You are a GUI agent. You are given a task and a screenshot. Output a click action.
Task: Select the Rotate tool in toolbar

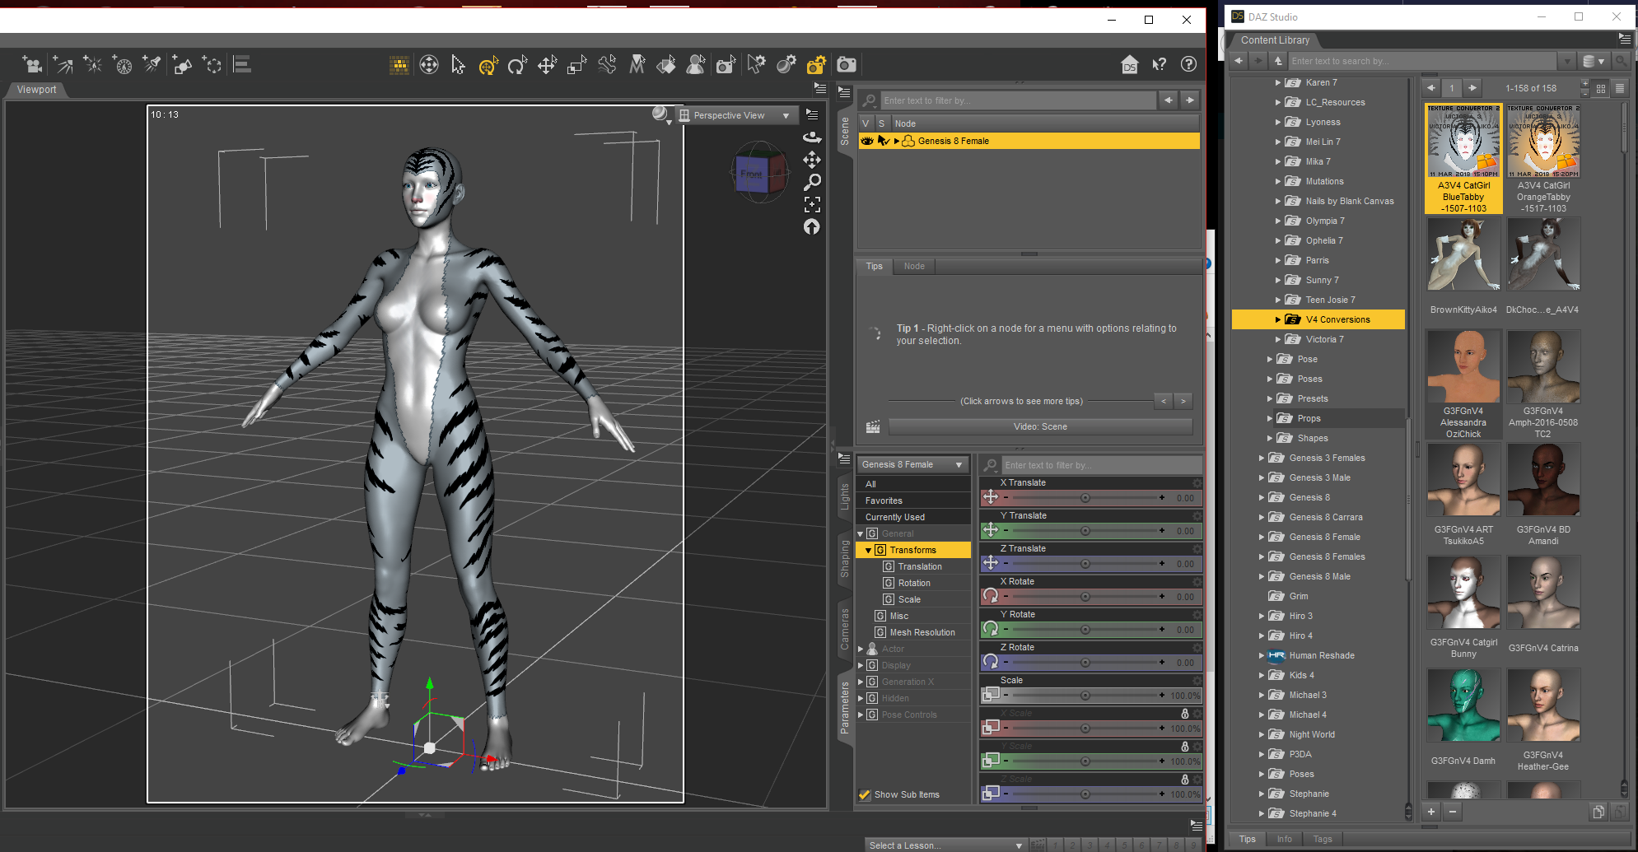pos(517,65)
